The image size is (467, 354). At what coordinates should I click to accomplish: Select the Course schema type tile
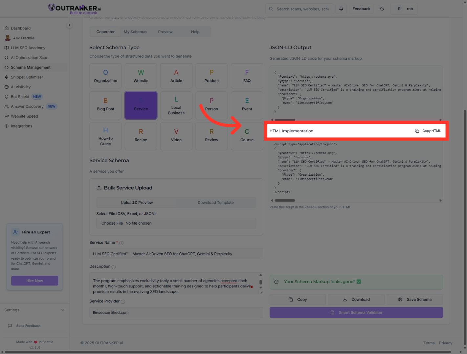tap(247, 136)
